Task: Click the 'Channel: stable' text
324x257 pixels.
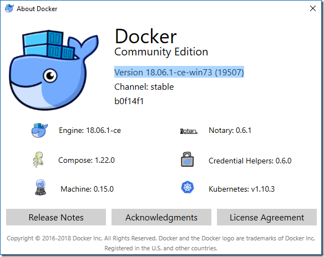Action: tap(144, 87)
